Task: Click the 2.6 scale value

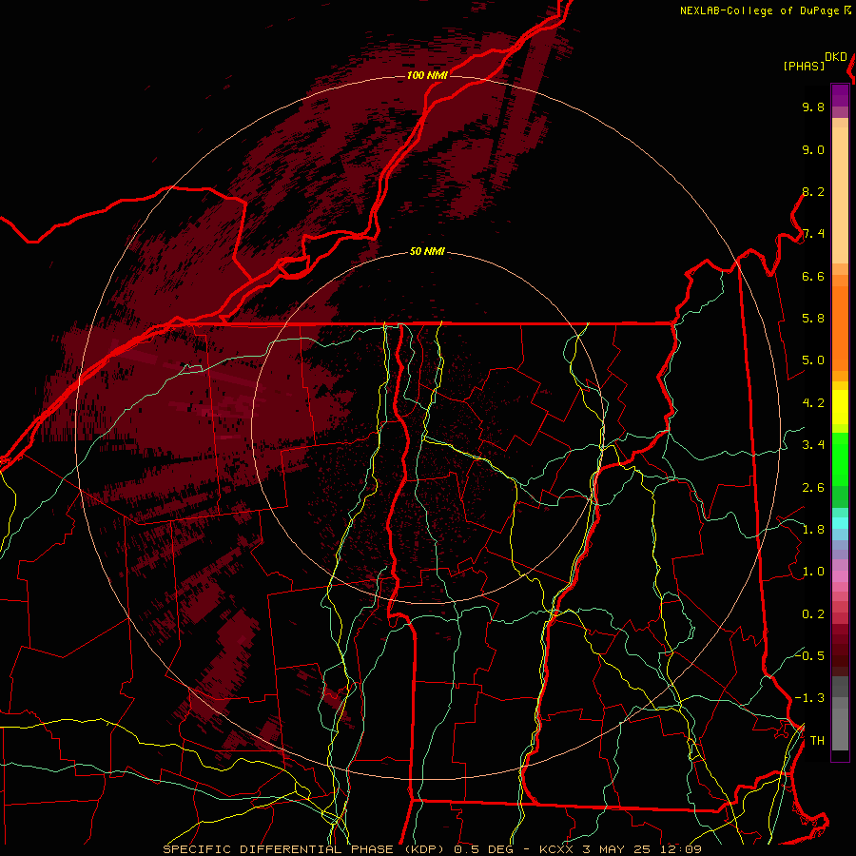Action: [x=813, y=488]
